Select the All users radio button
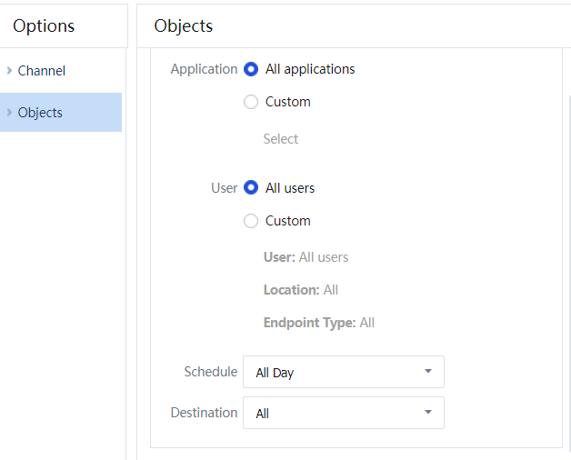The height and width of the screenshot is (460, 571). [x=252, y=188]
